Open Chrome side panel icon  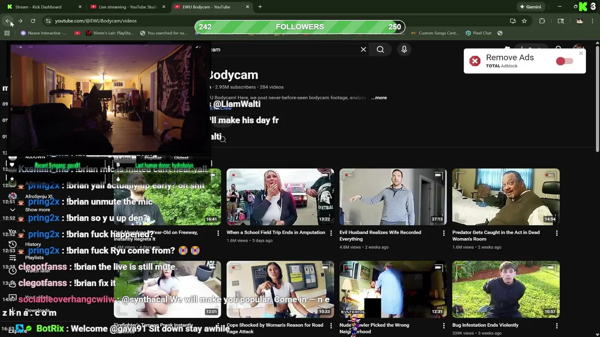(x=561, y=21)
